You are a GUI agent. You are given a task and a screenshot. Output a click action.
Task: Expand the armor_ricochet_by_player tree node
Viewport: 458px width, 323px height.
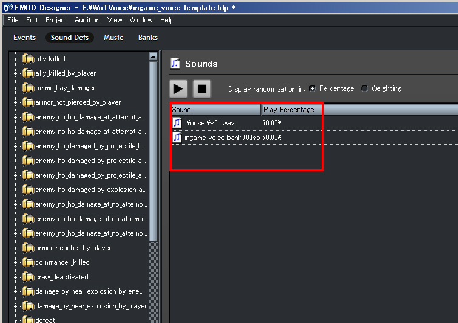click(16, 248)
